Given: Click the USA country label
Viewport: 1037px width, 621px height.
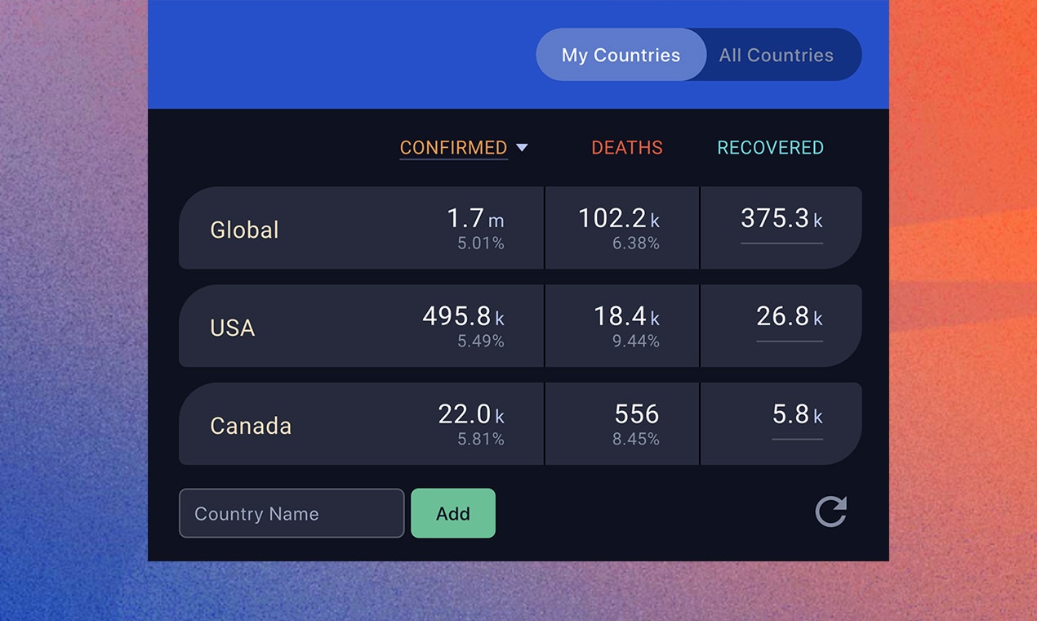Looking at the screenshot, I should [232, 328].
